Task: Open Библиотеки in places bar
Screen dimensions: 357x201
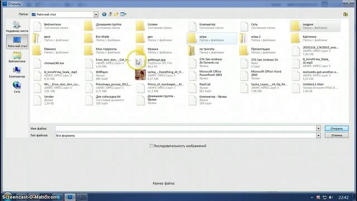Action: (17, 57)
